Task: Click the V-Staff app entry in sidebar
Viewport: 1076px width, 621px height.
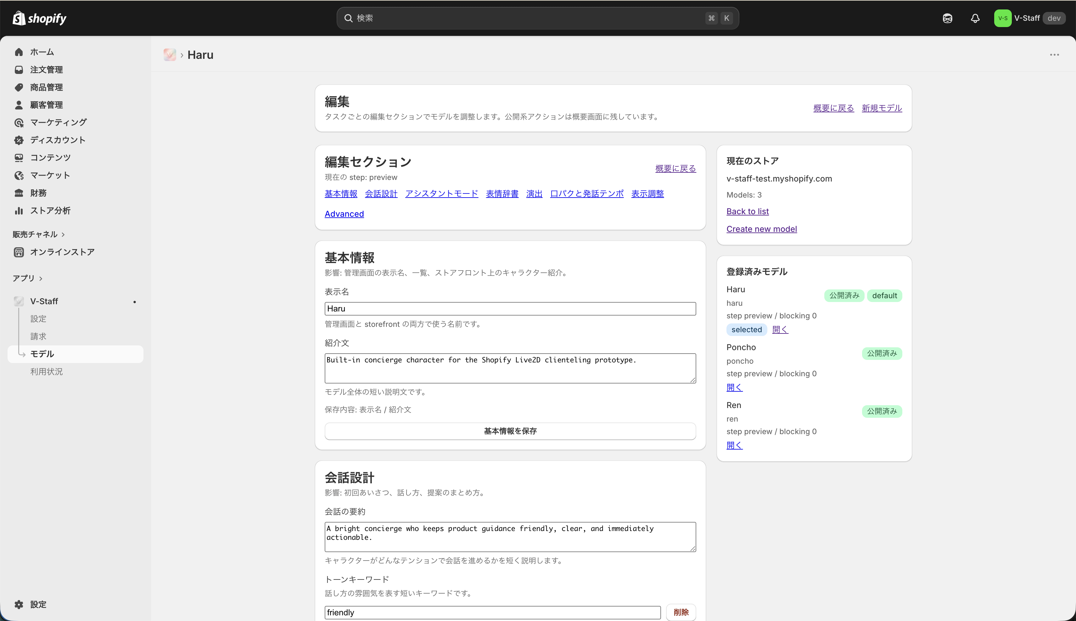Action: click(76, 302)
